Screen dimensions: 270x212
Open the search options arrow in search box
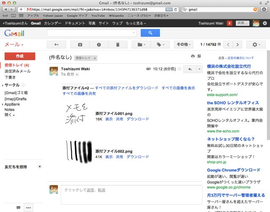click(x=134, y=33)
